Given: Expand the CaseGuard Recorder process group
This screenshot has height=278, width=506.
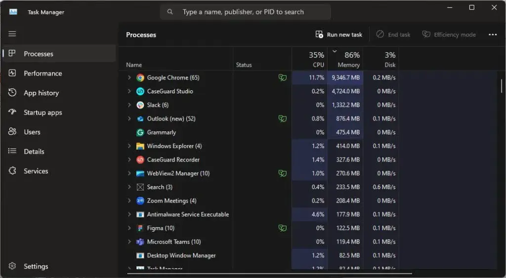Looking at the screenshot, I should (x=129, y=159).
